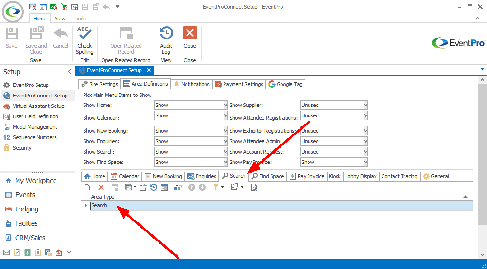Open the Show New Booking dropdown
Image resolution: width=487 pixels, height=269 pixels.
pyautogui.click(x=225, y=131)
